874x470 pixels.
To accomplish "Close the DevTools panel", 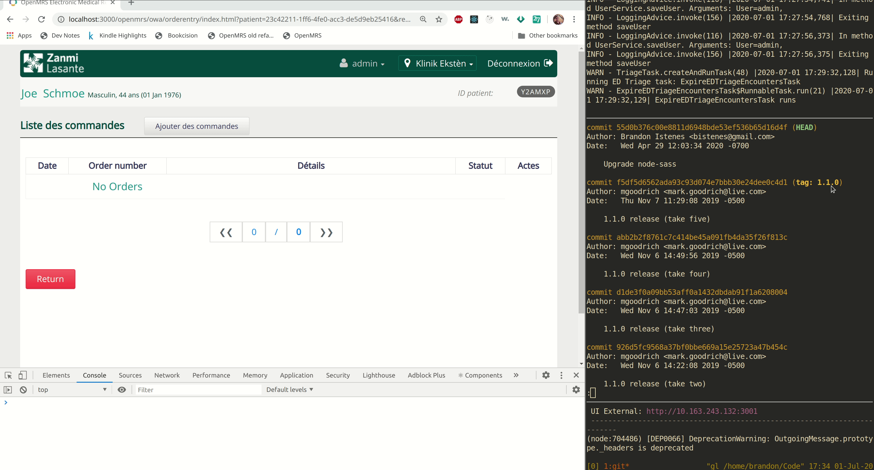I will pyautogui.click(x=576, y=375).
